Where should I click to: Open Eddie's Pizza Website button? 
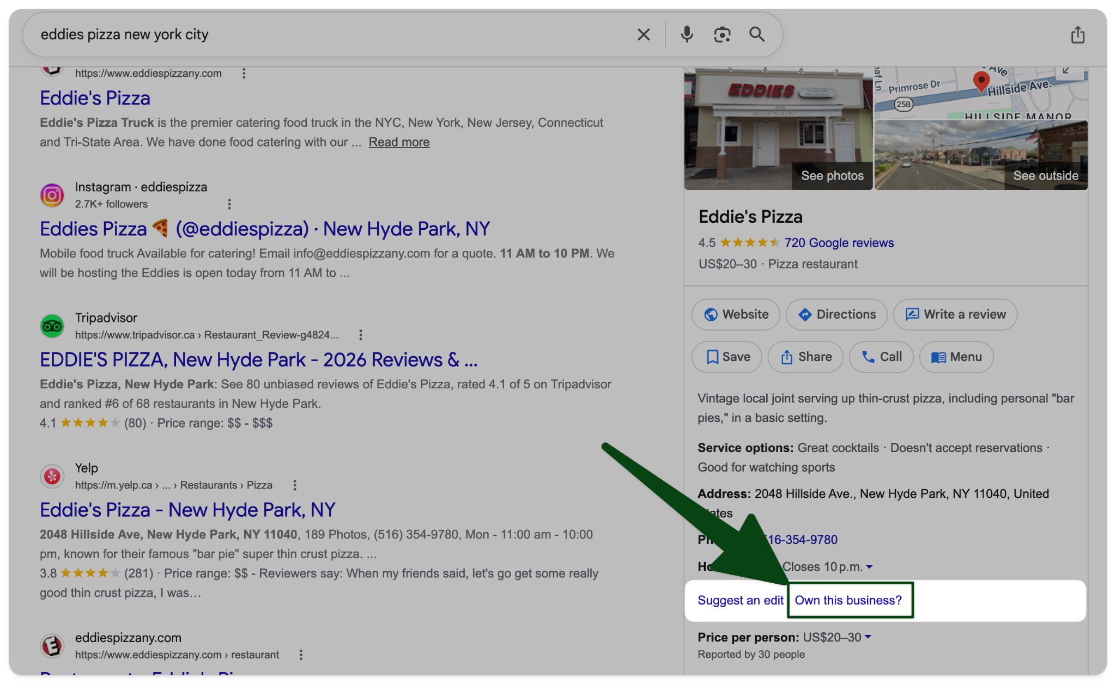pos(736,314)
